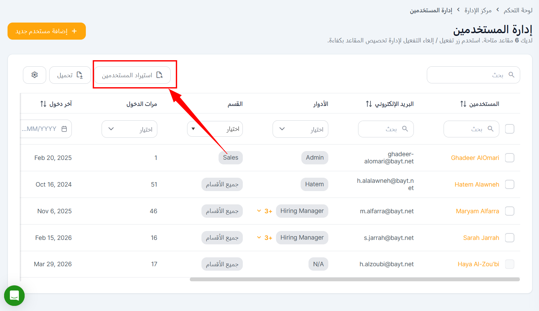Screen dimensions: 539x311
Task: Toggle the select-all users checkbox
Action: [x=510, y=129]
